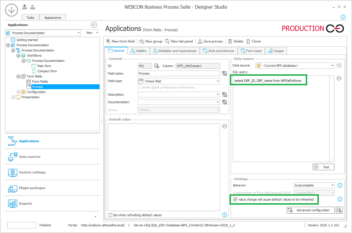Click arrow button next to Data source
This screenshot has height=233, width=352.
pyautogui.click(x=339, y=66)
